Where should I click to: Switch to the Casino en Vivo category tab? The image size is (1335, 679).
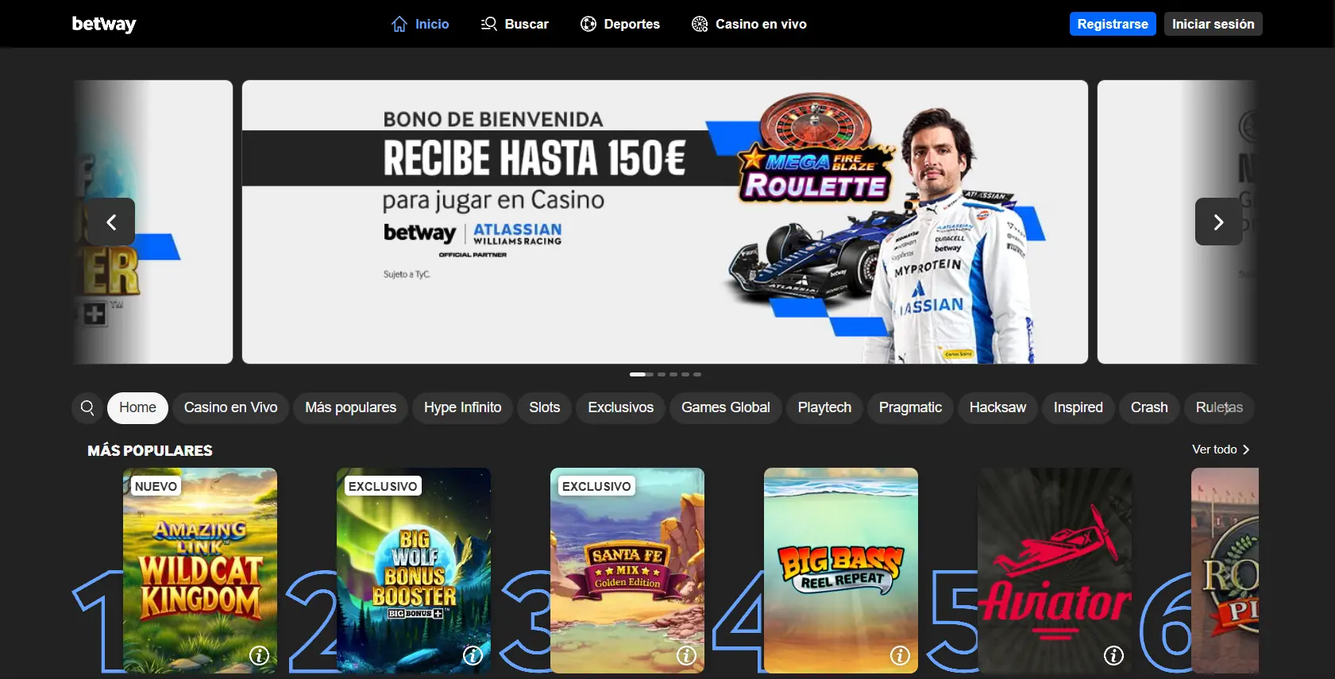click(231, 407)
